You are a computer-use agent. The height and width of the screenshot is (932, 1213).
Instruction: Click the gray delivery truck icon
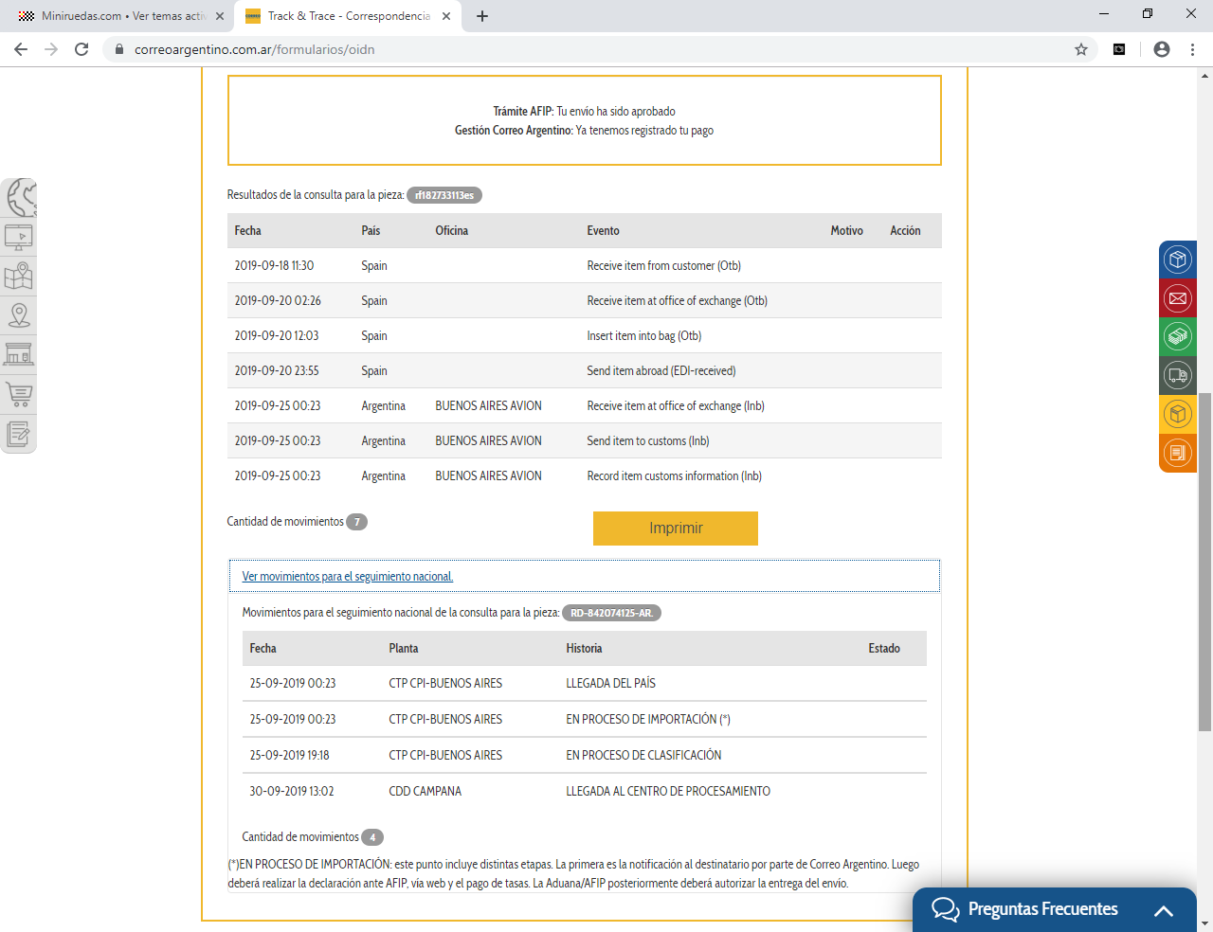click(x=1177, y=376)
